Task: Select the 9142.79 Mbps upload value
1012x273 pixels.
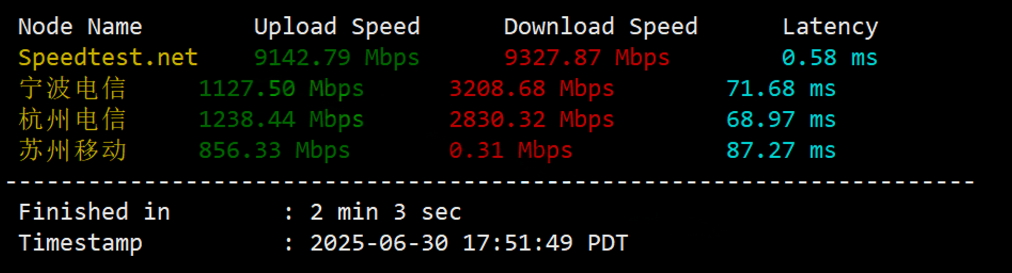Action: click(x=337, y=58)
